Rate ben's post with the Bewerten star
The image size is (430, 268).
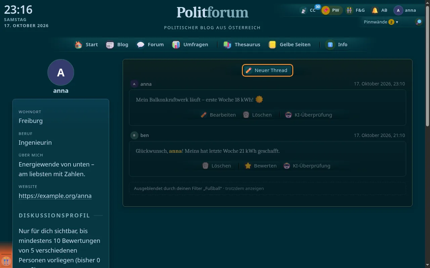click(261, 166)
